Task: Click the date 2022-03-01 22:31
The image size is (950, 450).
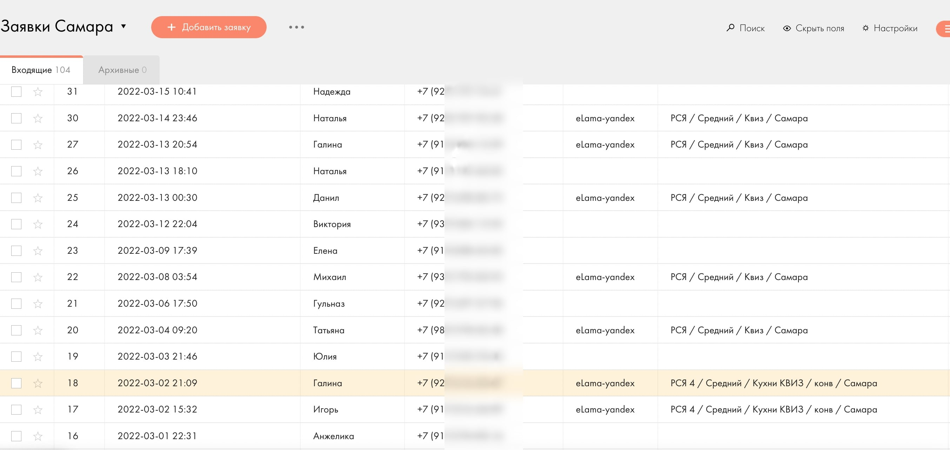Action: (157, 436)
